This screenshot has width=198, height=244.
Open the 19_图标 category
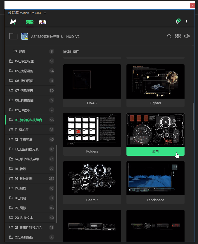[30, 208]
